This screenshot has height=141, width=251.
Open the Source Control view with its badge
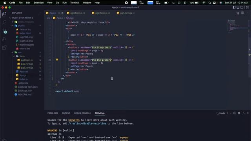5,31
